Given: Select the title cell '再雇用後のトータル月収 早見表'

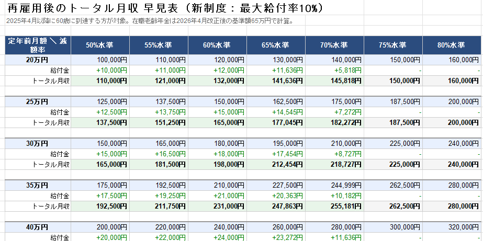Looking at the screenshot, I should click(x=165, y=8).
